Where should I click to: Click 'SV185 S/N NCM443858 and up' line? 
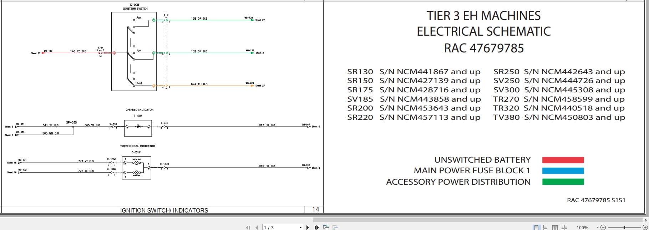point(414,99)
